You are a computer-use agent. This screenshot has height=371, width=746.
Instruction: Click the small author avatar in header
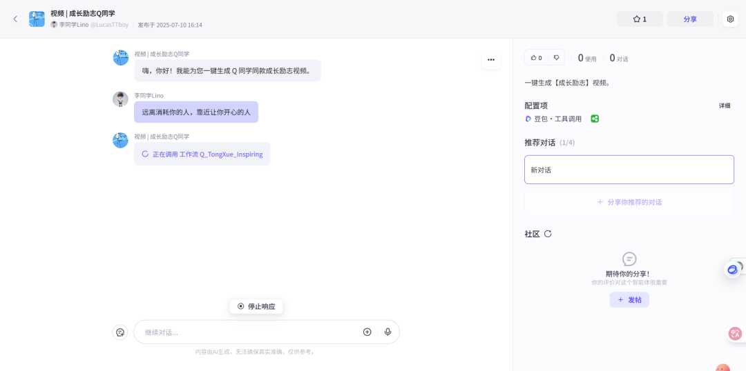tap(54, 25)
